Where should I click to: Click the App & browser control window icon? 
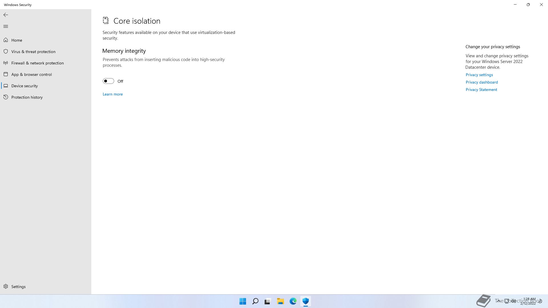(x=6, y=74)
